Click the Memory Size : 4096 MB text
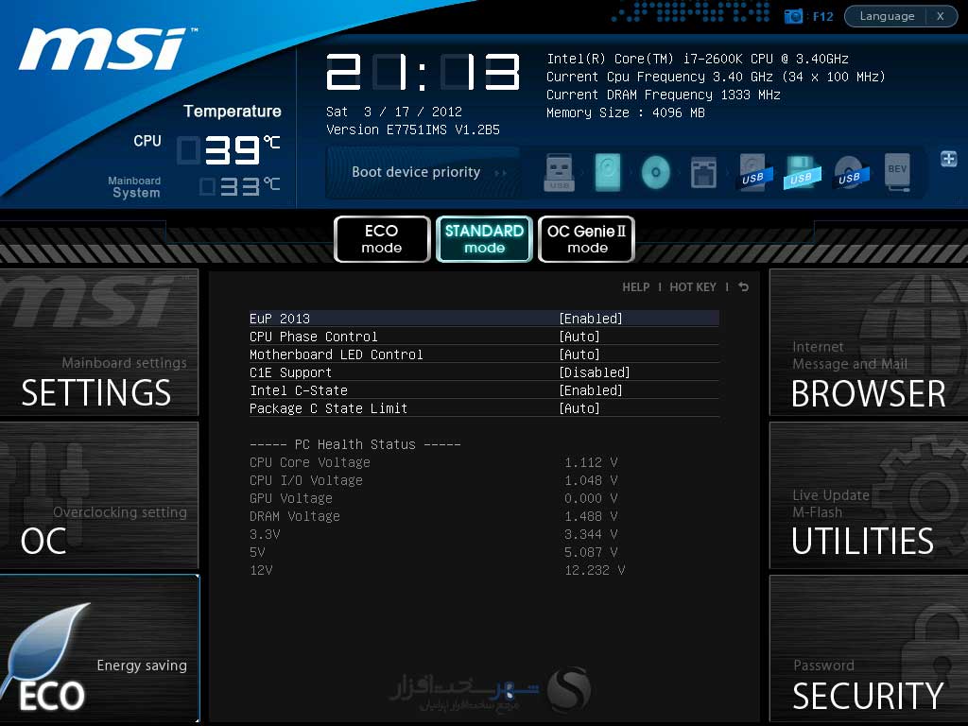 click(x=626, y=113)
